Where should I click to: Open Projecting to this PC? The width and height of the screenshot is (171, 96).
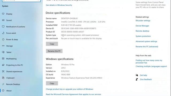pos(14,65)
